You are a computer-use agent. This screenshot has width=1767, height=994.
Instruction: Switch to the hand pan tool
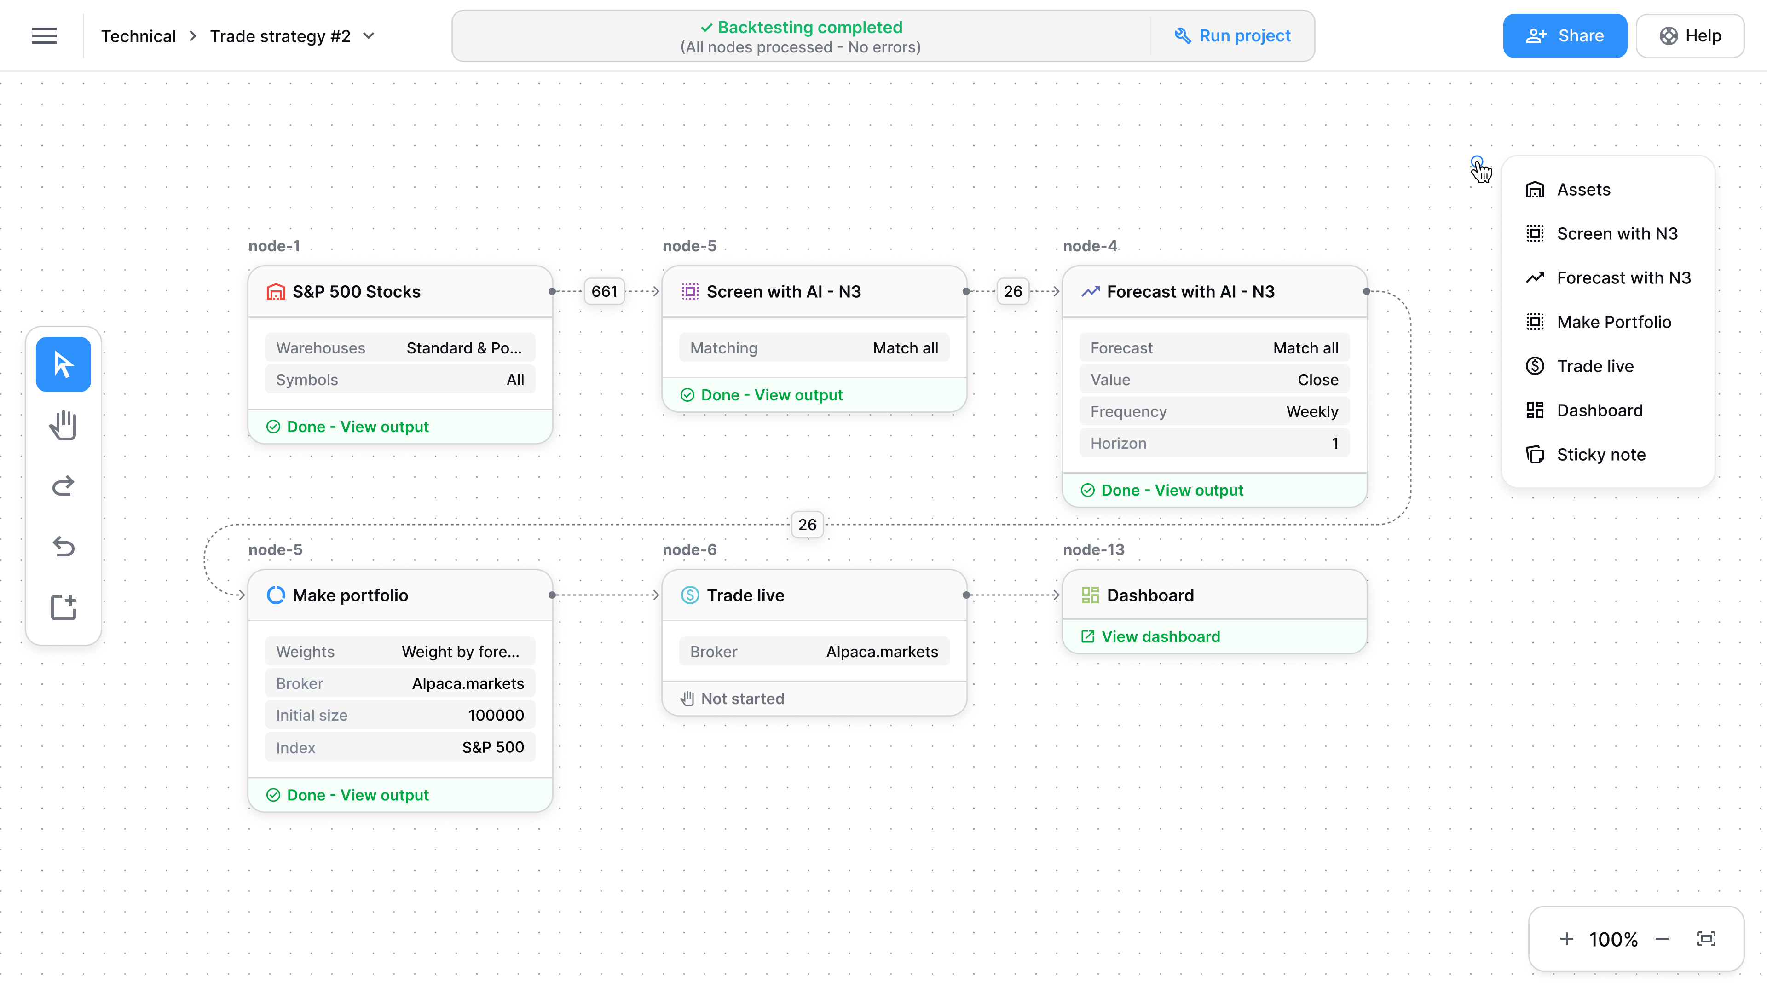(63, 425)
